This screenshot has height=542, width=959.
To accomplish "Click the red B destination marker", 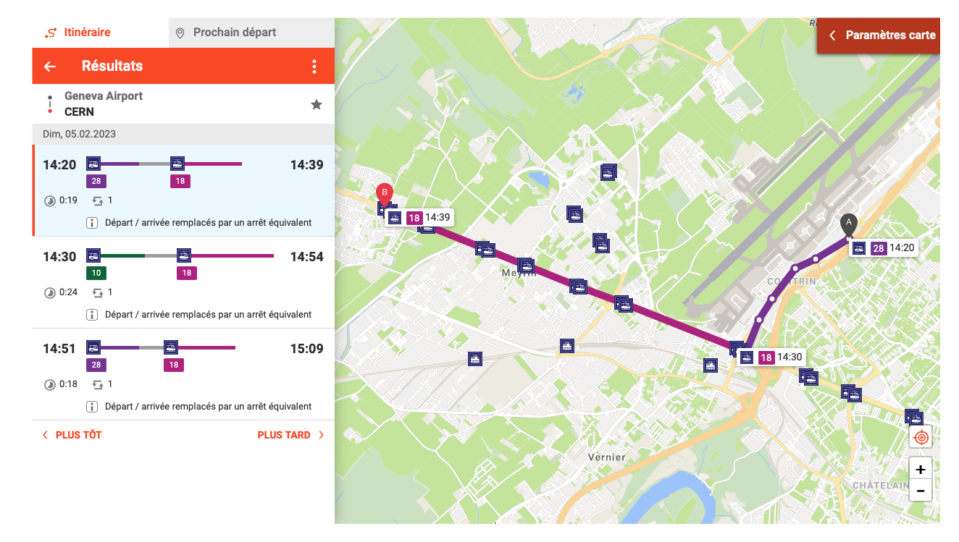I will coord(385,194).
